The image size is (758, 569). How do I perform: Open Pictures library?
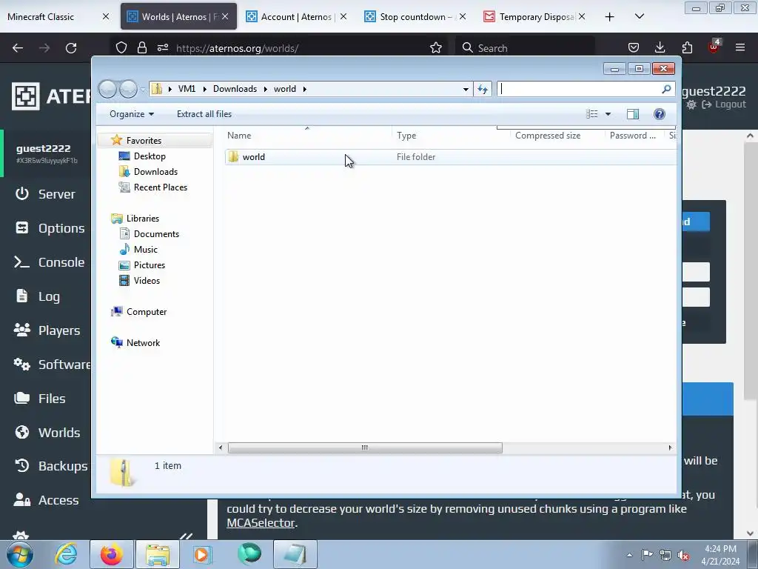pos(150,265)
